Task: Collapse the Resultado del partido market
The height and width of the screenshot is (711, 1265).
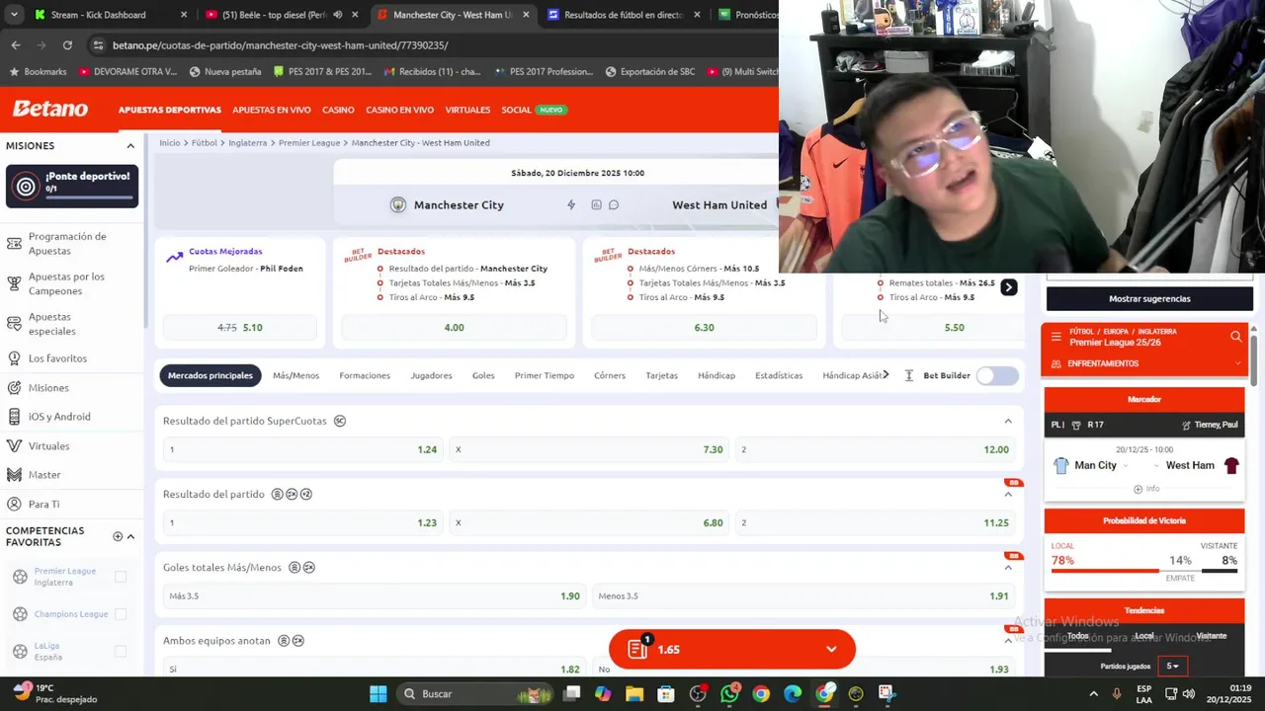Action: 1008,495
